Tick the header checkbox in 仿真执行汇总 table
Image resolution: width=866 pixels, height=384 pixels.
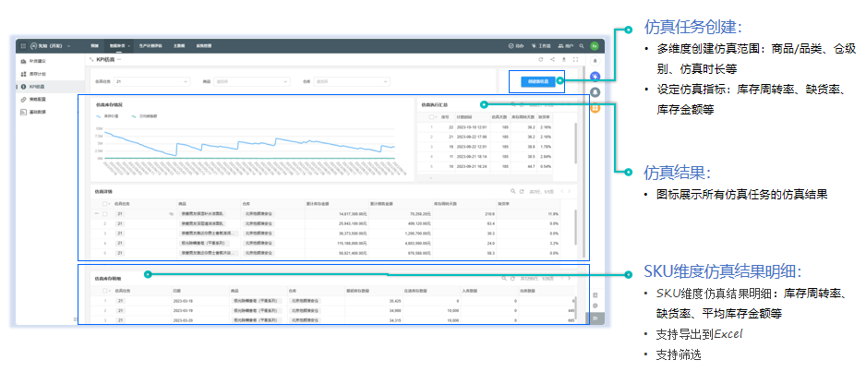pos(430,117)
